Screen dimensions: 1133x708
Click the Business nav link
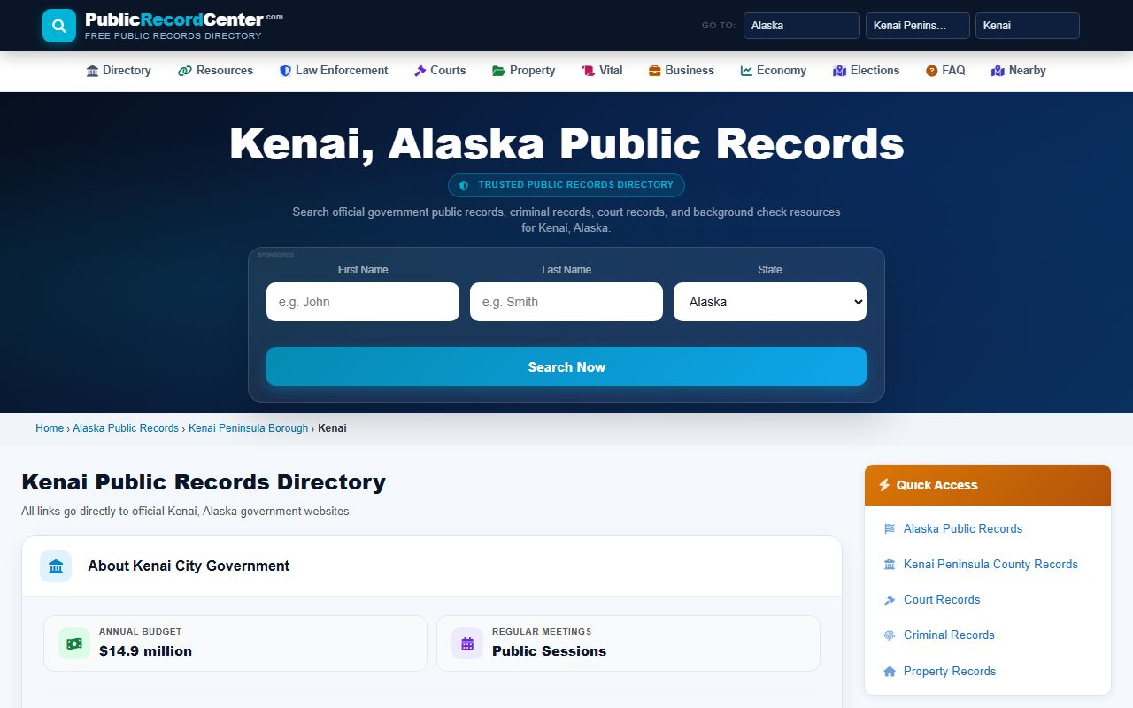coord(682,71)
